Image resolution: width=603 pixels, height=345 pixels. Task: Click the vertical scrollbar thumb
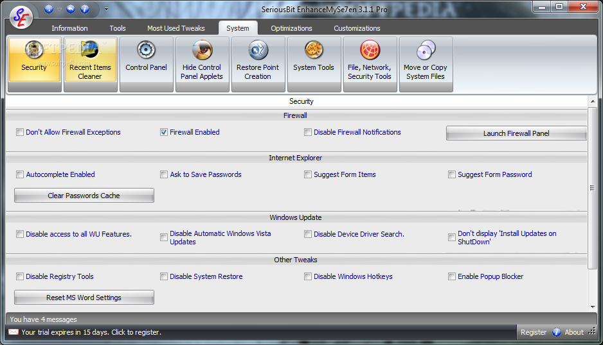[x=593, y=188]
